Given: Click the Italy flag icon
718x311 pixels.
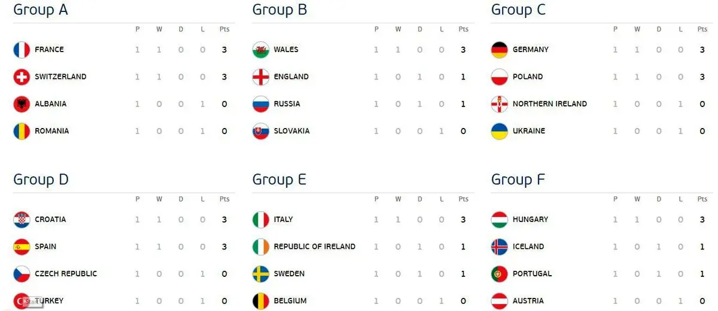Looking at the screenshot, I should click(x=261, y=219).
